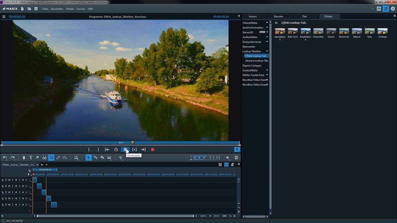Screen dimensions: 397x223
Task: Start recording with the red record button
Action: [x=153, y=150]
